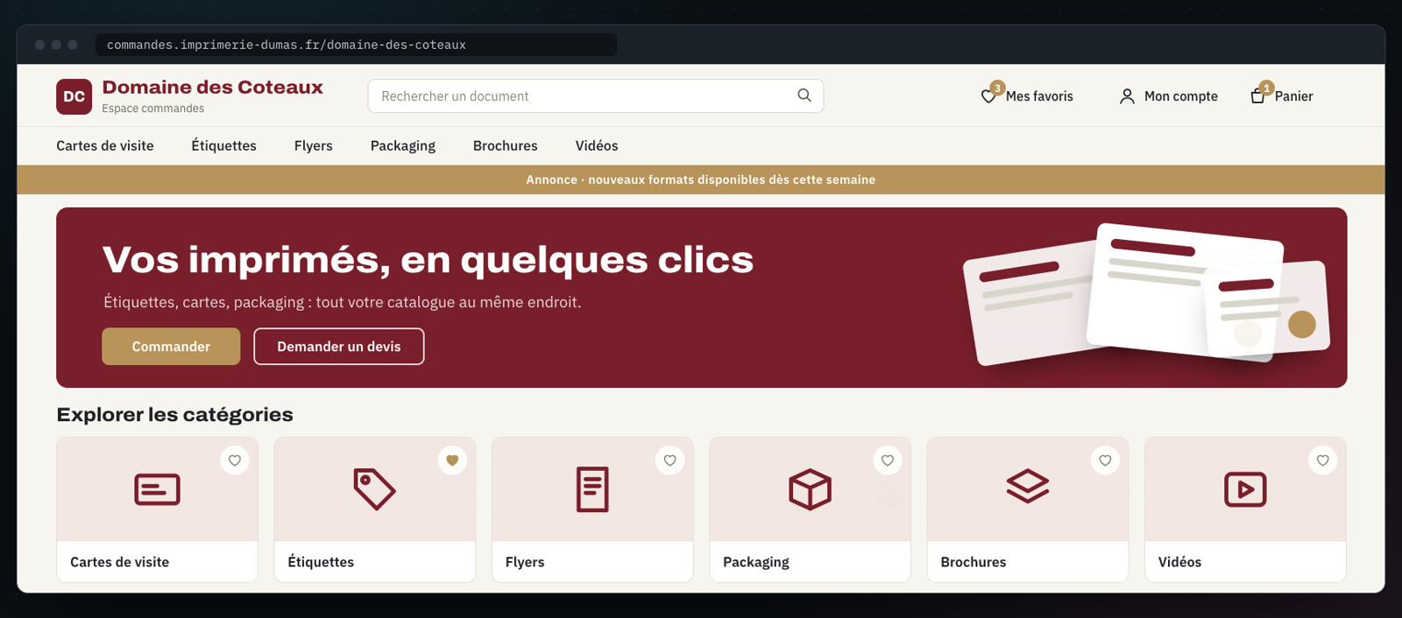Click the Cartes de visite card icon
Screen dimensions: 1402x618
tap(157, 489)
